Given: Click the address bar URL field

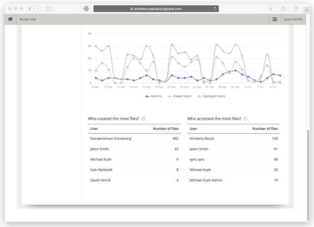Looking at the screenshot, I should click(155, 9).
